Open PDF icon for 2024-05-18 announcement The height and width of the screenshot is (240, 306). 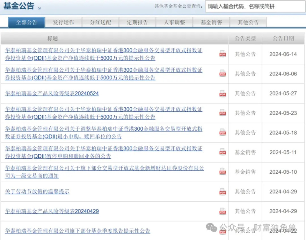[x=222, y=133]
